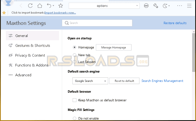The width and height of the screenshot is (196, 121).
Task: Select Do not enable Magic Fill
Action: click(75, 118)
